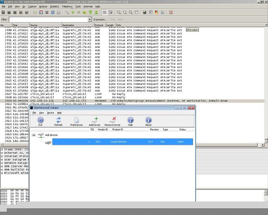Open StarWind Help toolbar icon
The width and height of the screenshot is (268, 215).
130,121
